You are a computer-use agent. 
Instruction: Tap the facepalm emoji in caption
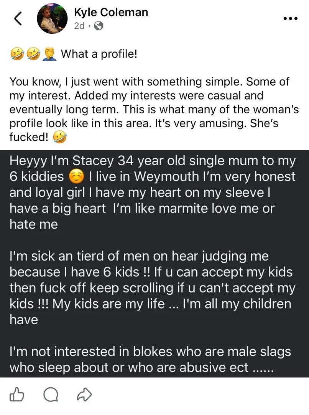tap(50, 54)
